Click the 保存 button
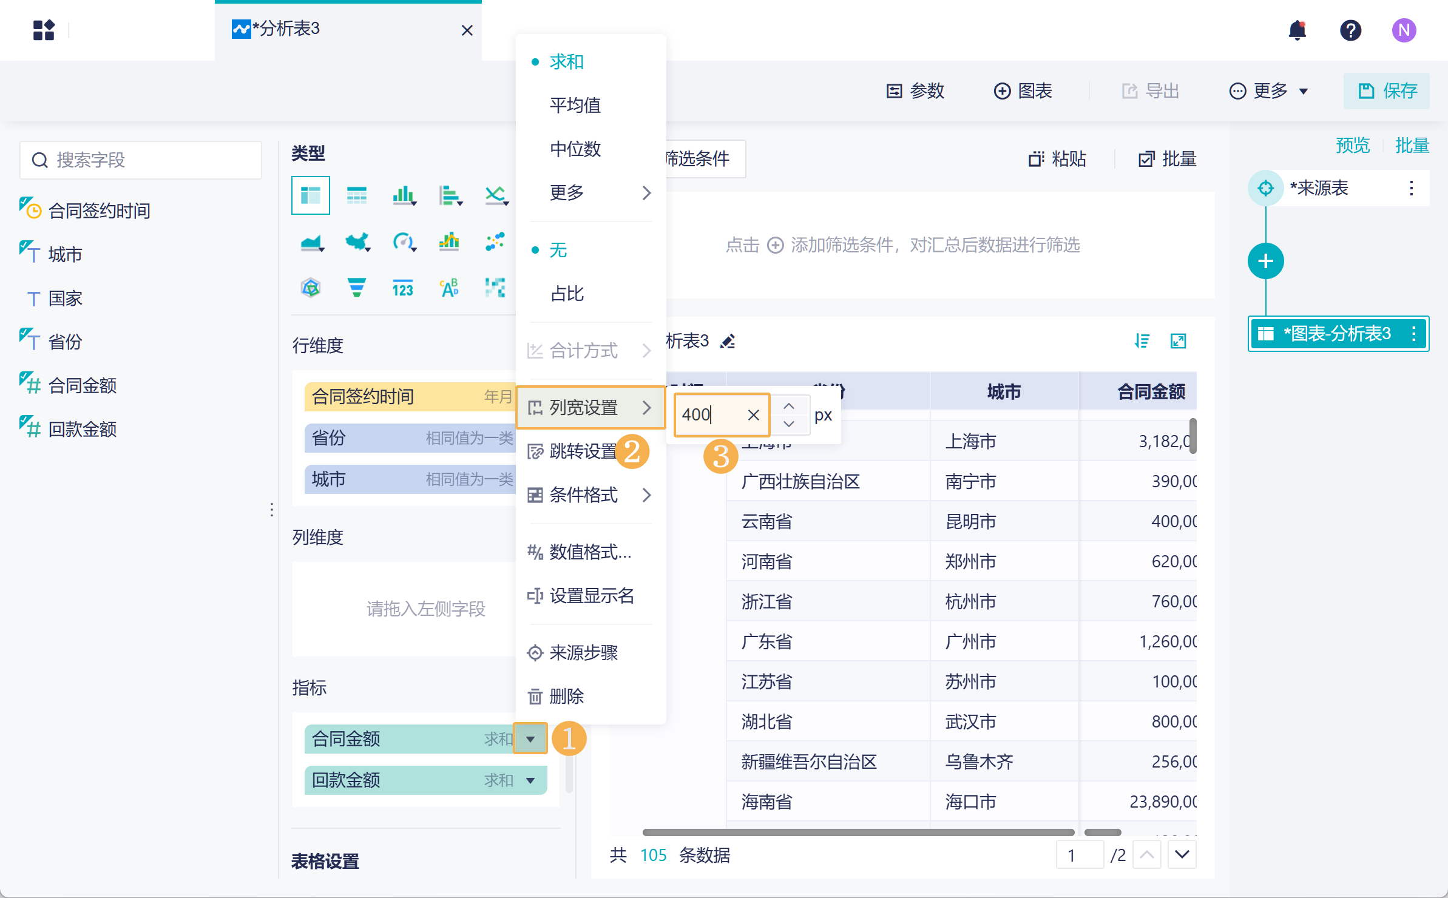1448x898 pixels. point(1387,91)
